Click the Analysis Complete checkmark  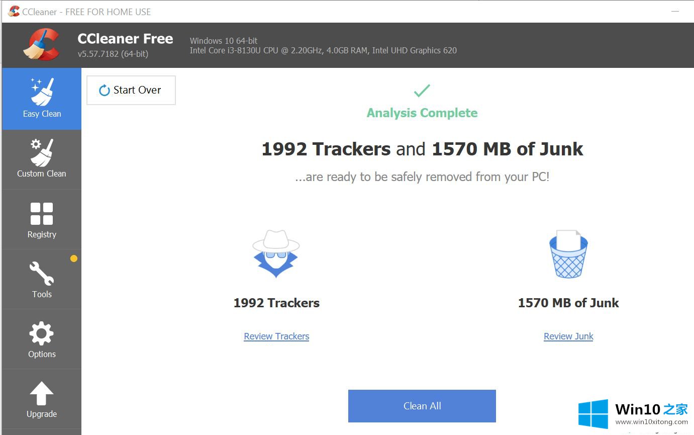[422, 91]
